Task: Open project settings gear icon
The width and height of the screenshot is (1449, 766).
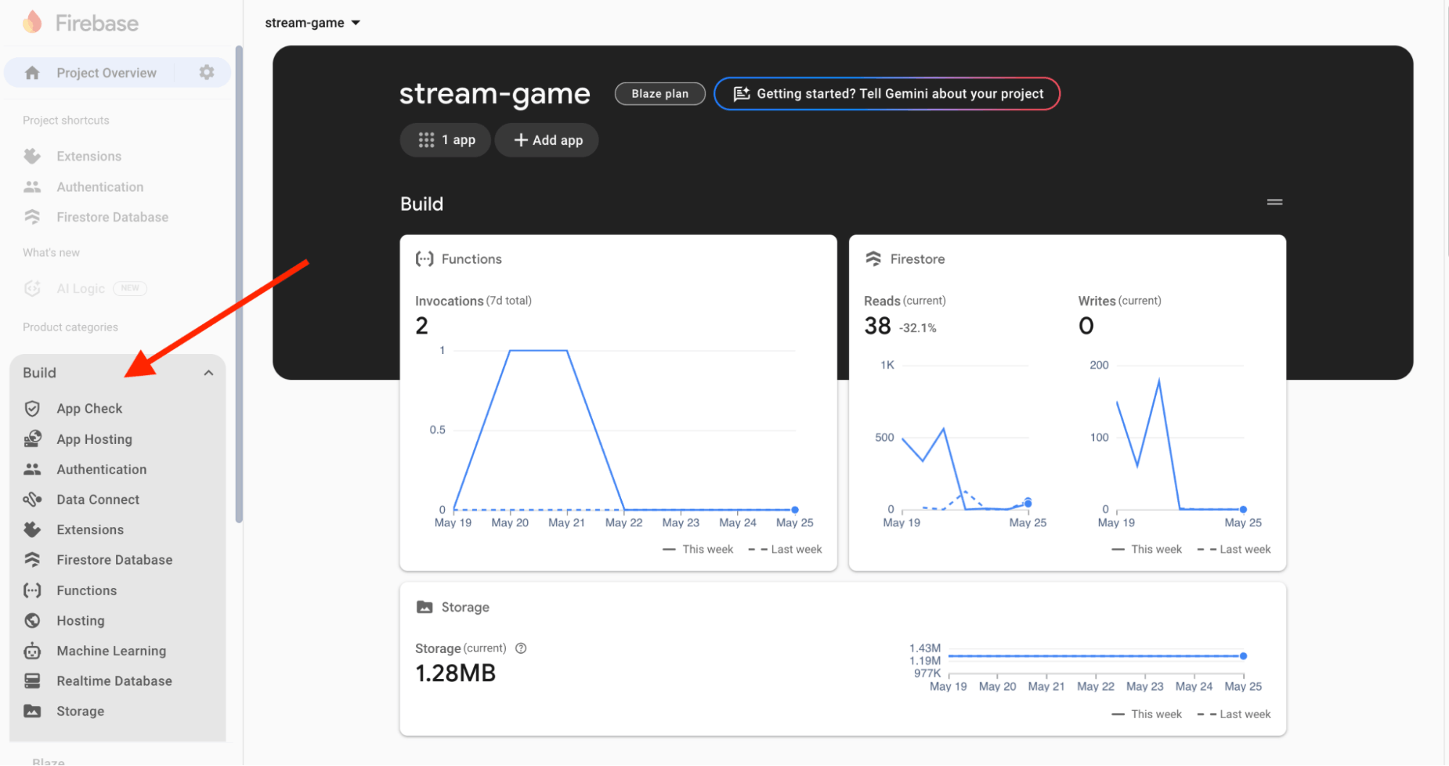Action: pos(207,72)
